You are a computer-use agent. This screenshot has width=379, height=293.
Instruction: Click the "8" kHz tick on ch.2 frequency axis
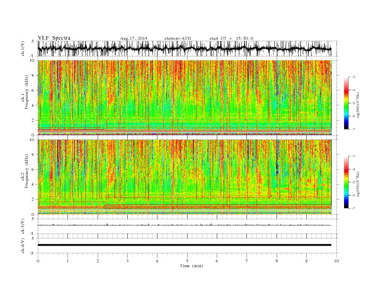33,155
